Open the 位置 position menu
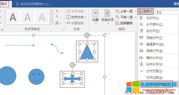Screen dimensions: 179x95 click(x=95, y=17)
